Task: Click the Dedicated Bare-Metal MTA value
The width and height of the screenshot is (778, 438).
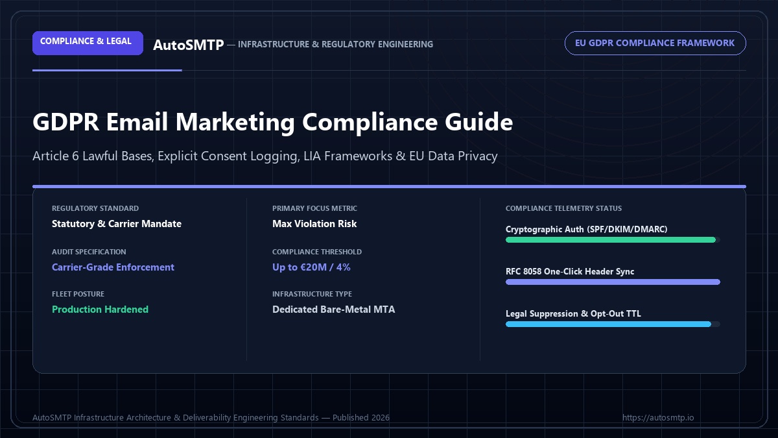Action: 333,310
